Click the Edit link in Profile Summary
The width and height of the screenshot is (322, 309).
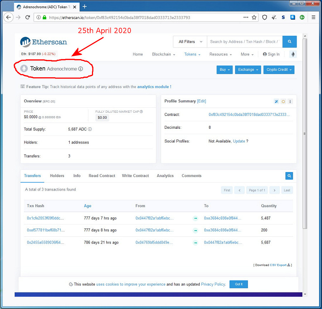[201, 101]
